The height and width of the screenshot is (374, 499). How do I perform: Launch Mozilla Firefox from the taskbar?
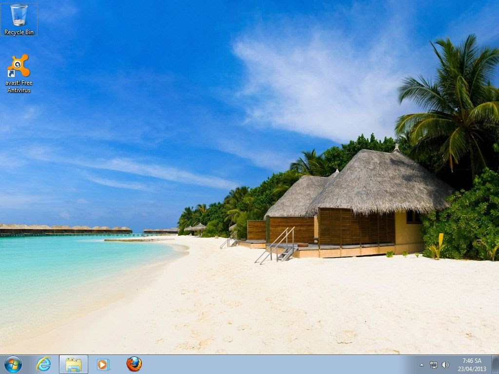(x=134, y=364)
